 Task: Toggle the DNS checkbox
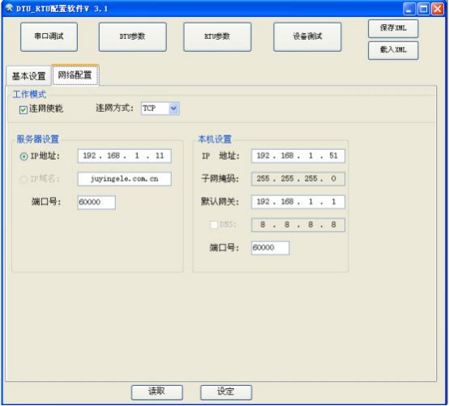point(214,224)
